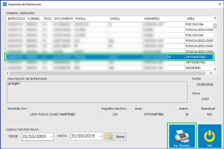
Task: Close the Impresión de Remisiones window
Action: [218, 4]
